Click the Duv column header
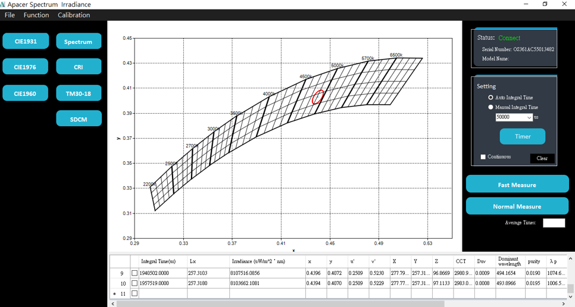This screenshot has width=575, height=307. (485, 261)
